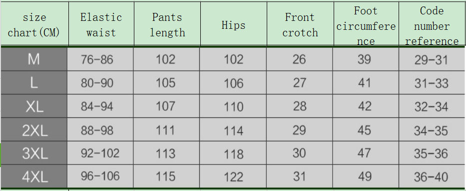Select the 2XL size row label

[x=34, y=129]
